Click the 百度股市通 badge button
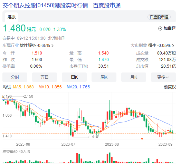Screen dimensions: 181x165 click(x=159, y=17)
